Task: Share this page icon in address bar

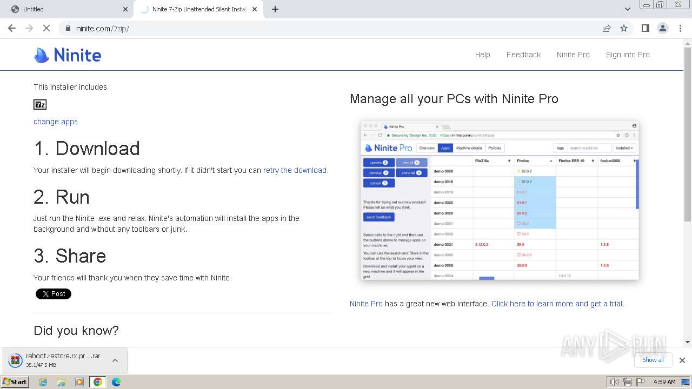Action: (607, 28)
